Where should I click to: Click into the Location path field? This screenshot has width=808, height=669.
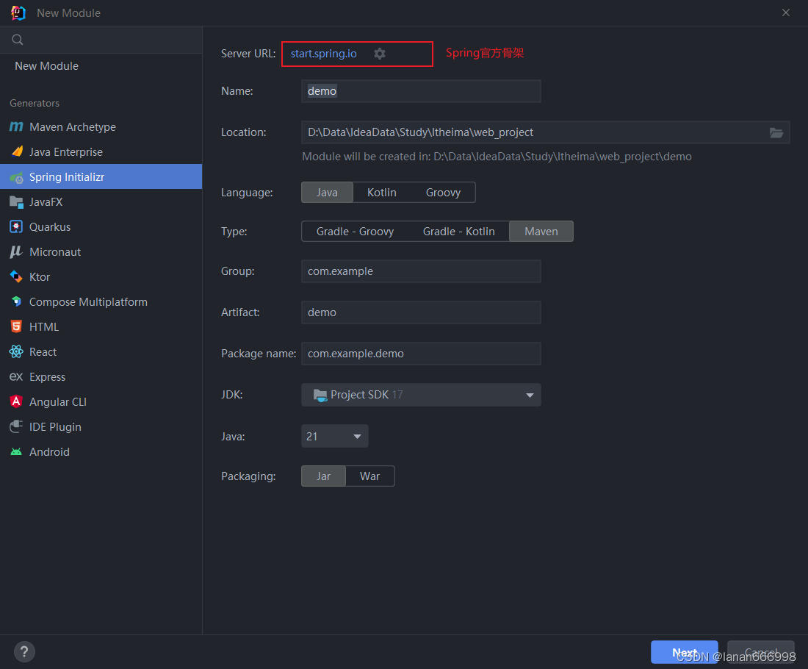(545, 132)
